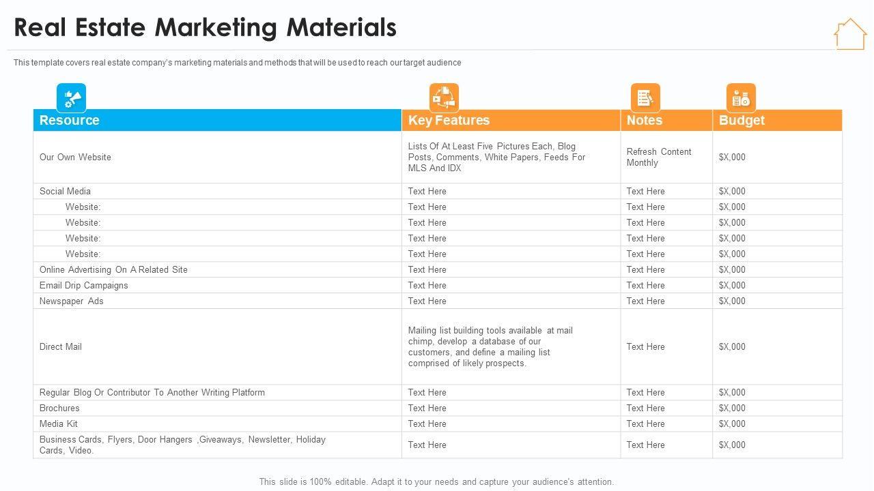Click the Notes notepad icon

(645, 98)
